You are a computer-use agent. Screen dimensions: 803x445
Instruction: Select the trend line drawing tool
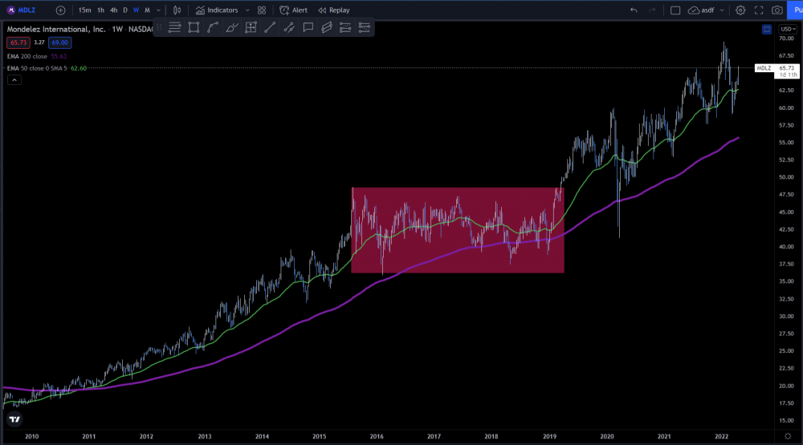[x=270, y=27]
